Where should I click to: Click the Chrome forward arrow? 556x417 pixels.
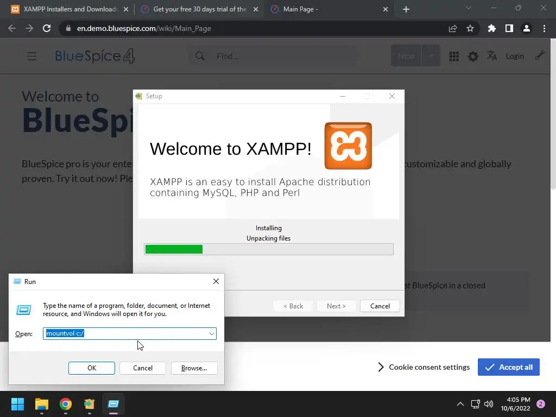29,28
